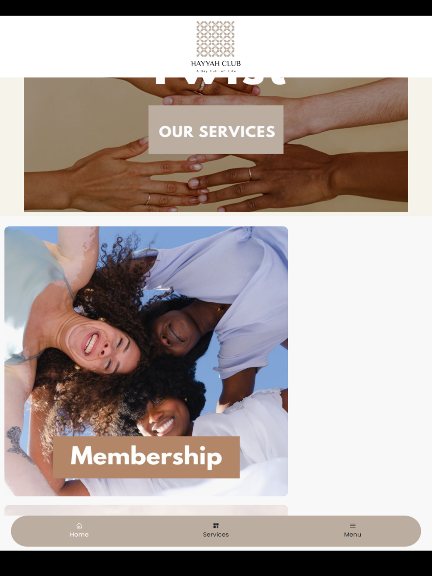Screen dimensions: 432x576
Task: Click the Hayyah Club geometric logo pattern
Action: click(216, 39)
